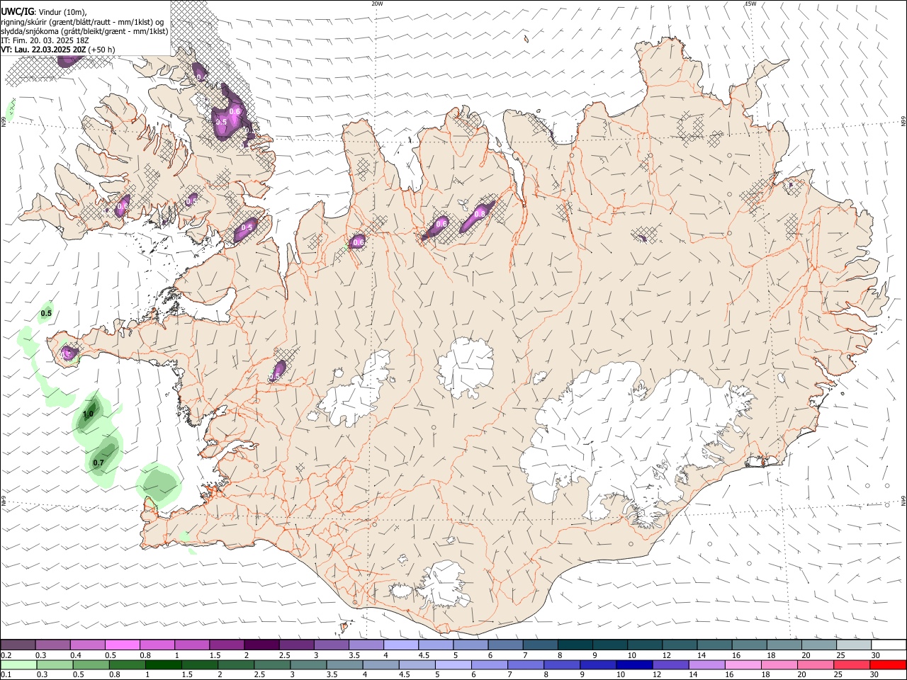Screen dimensions: 907x680
Task: Click the 20W longitude label
Action: coord(377,4)
